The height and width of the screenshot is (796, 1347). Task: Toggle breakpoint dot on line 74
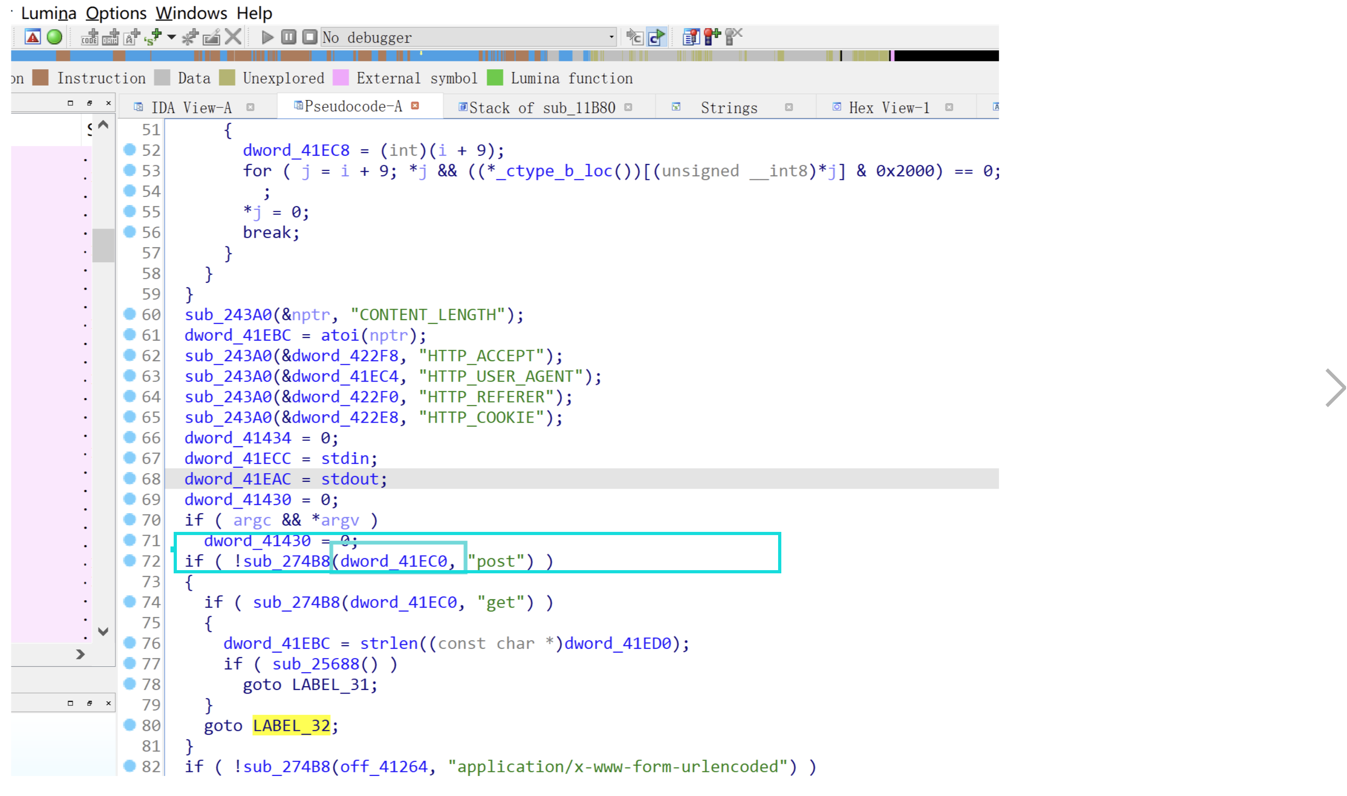pyautogui.click(x=129, y=601)
